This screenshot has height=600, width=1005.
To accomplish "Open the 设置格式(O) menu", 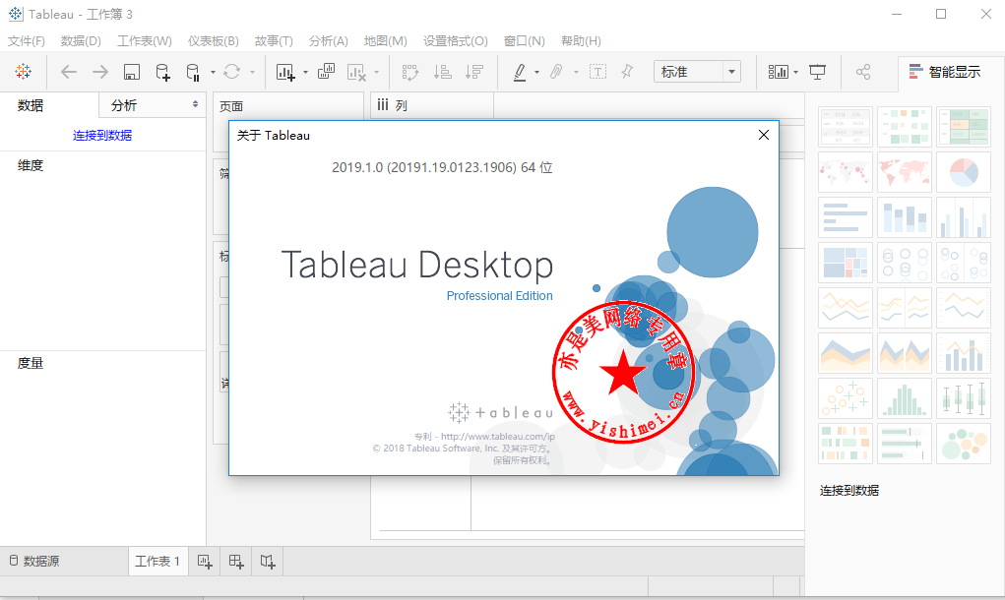I will 455,41.
